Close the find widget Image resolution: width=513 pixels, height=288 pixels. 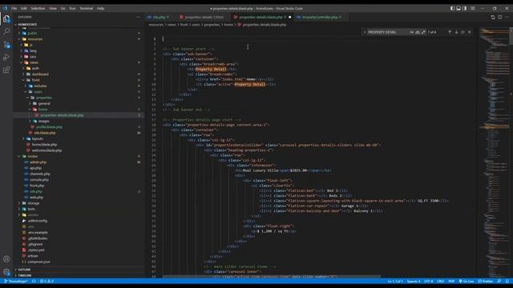click(470, 32)
